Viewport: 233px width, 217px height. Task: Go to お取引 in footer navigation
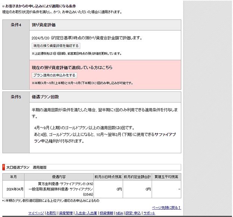[52, 213]
